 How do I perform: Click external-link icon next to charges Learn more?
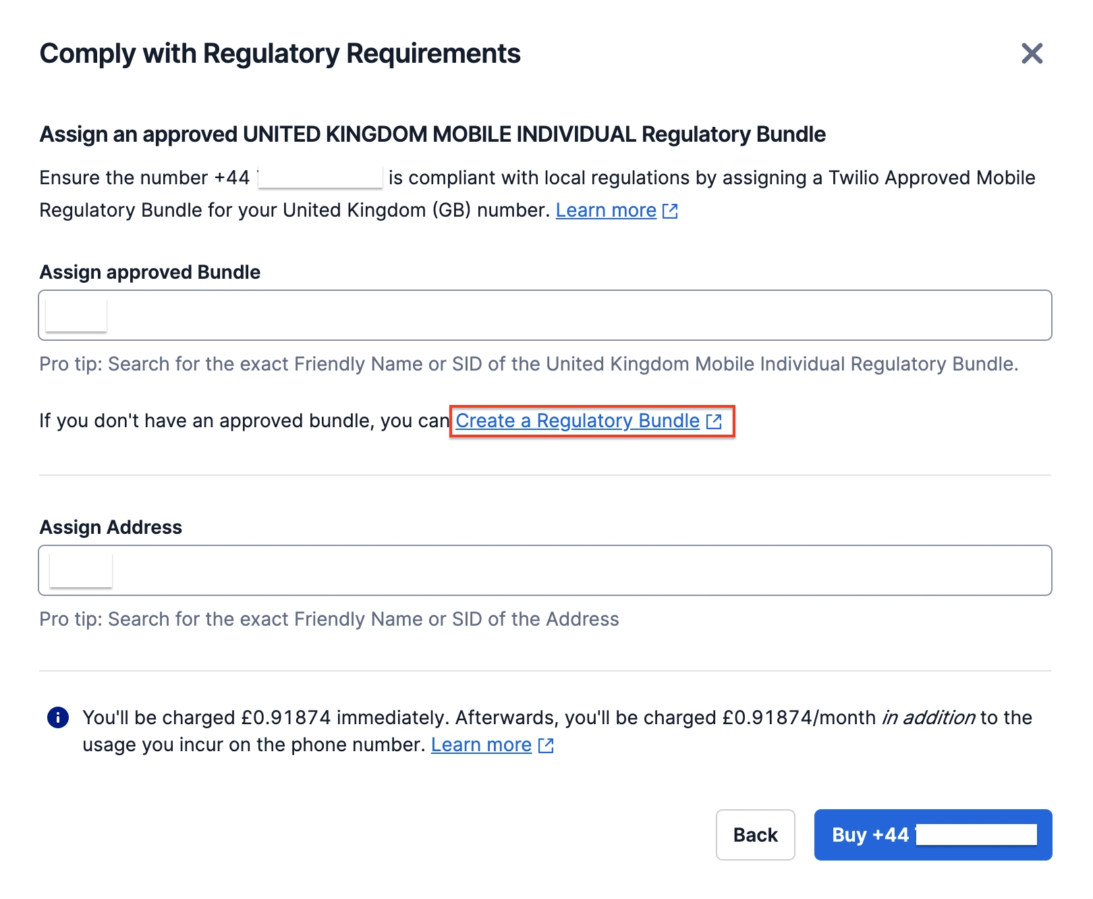tap(546, 746)
